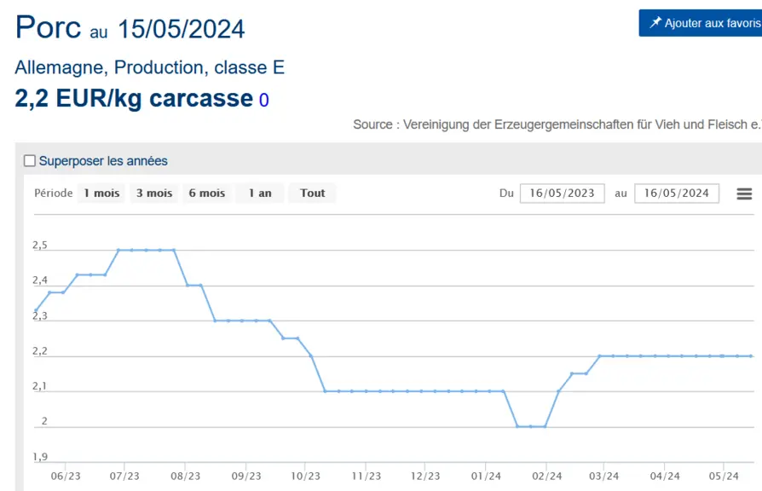Screen dimensions: 762x491
Task: Show all data with Tout button
Action: (313, 193)
